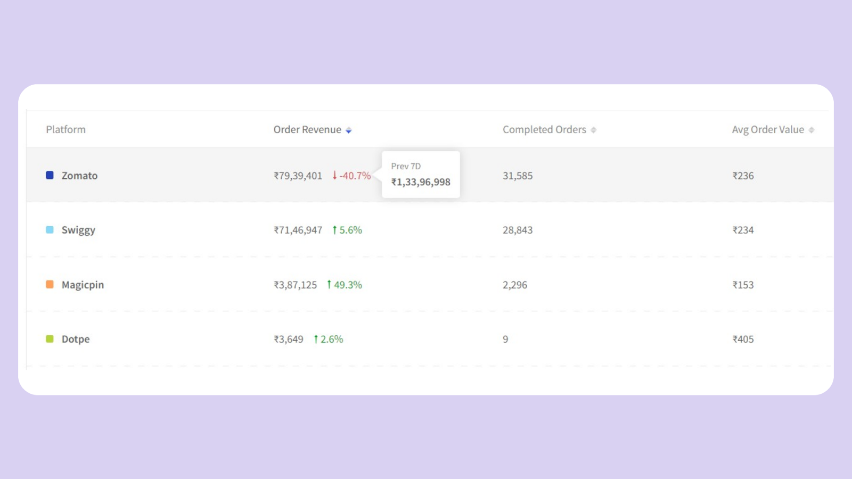The height and width of the screenshot is (479, 852).
Task: Select the Zomato blue color swatch
Action: pyautogui.click(x=49, y=175)
